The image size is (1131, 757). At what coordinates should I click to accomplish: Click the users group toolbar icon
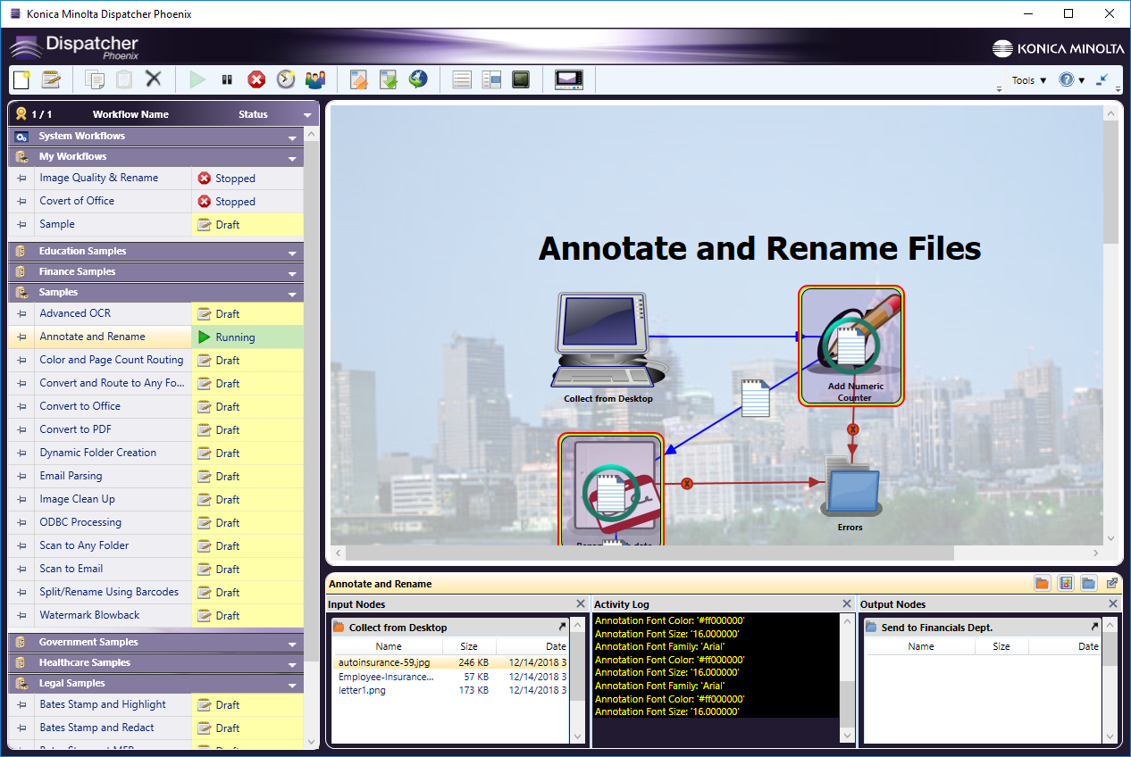tap(315, 79)
